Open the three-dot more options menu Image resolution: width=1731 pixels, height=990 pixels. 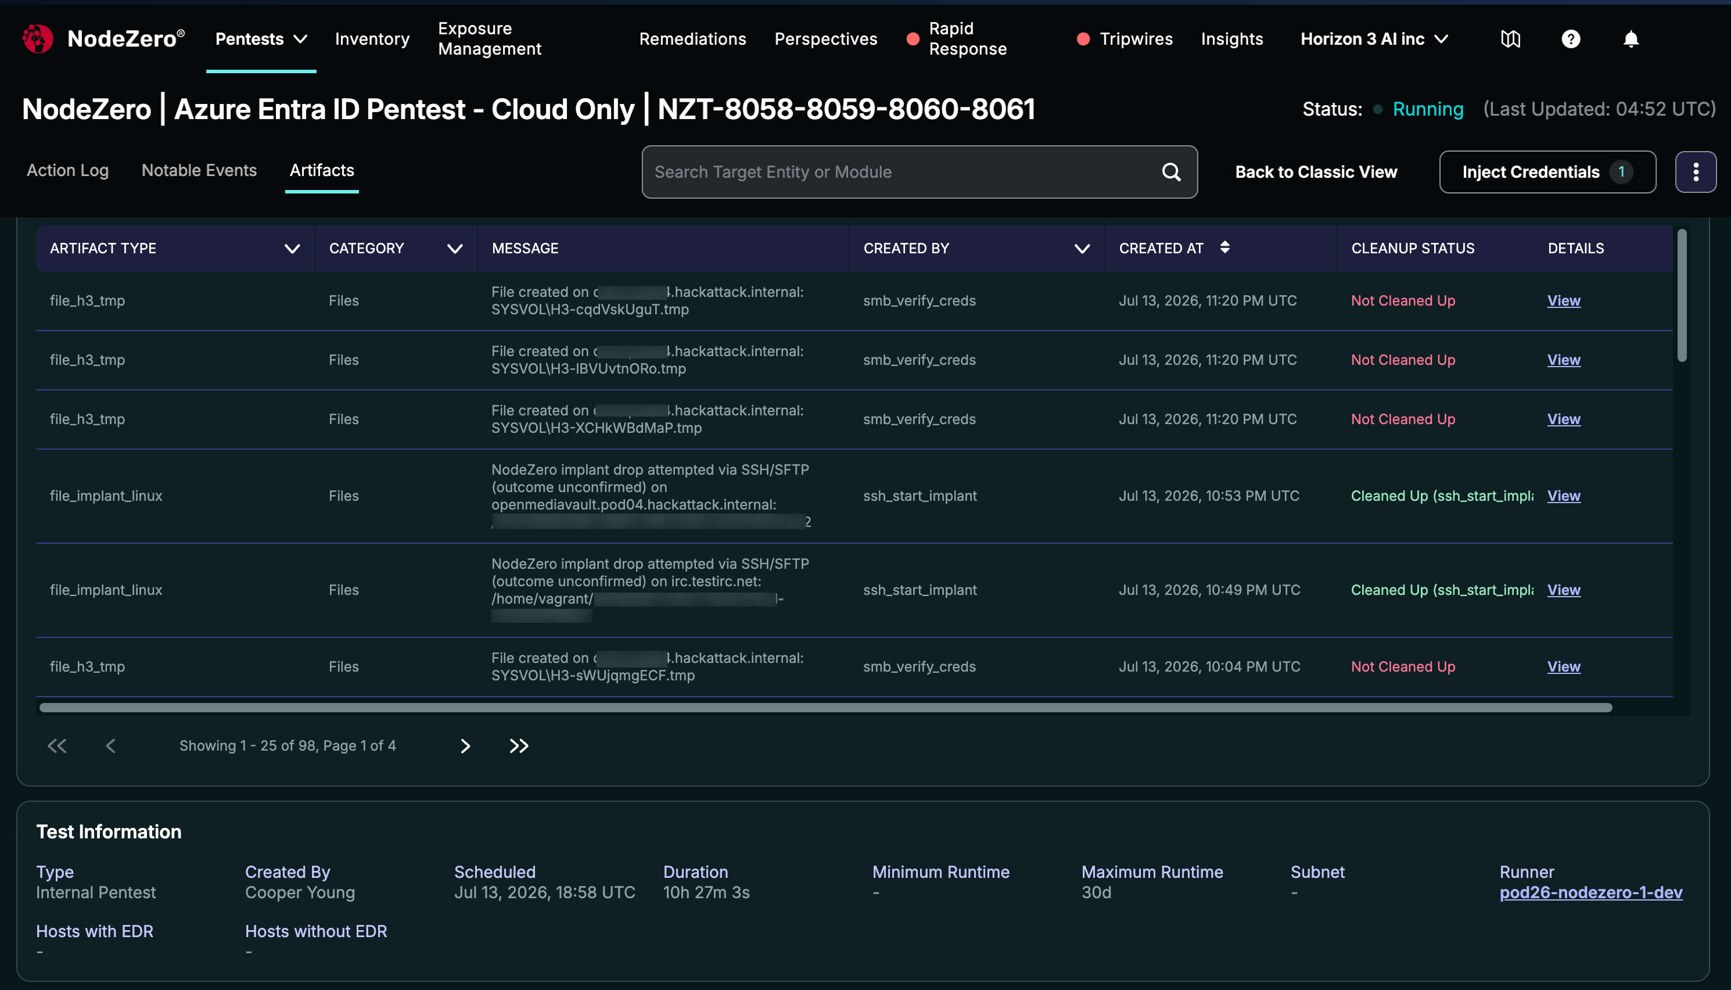[1696, 172]
